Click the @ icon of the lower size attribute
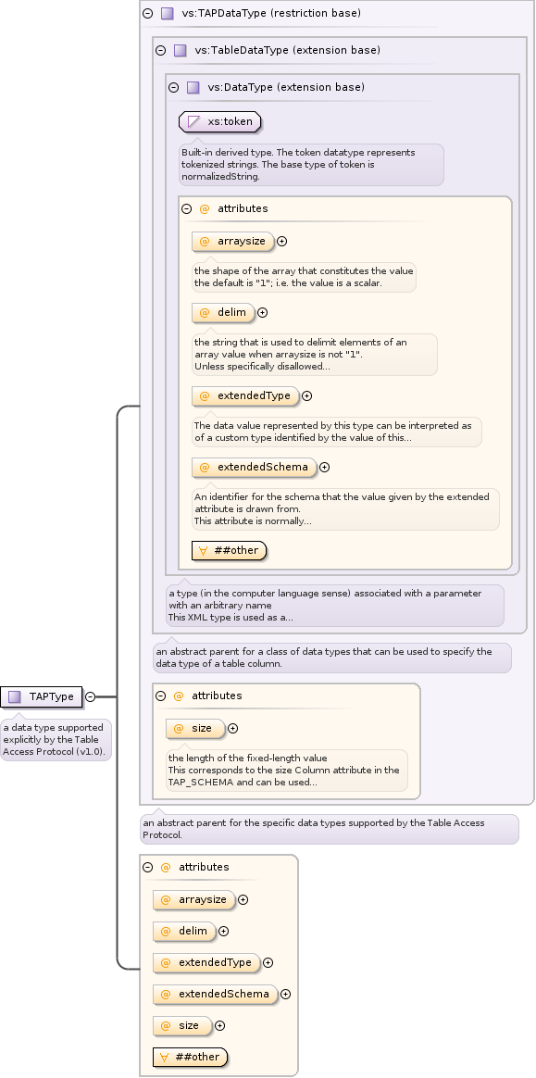This screenshot has width=536, height=1078. click(x=166, y=1025)
